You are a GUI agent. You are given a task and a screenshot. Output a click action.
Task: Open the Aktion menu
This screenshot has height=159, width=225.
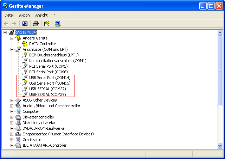[24, 15]
